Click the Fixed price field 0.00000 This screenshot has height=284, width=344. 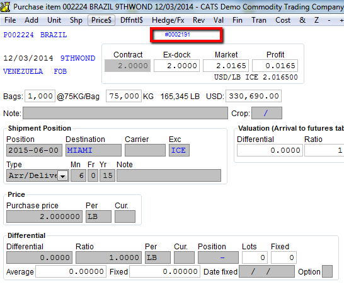[x=164, y=271]
